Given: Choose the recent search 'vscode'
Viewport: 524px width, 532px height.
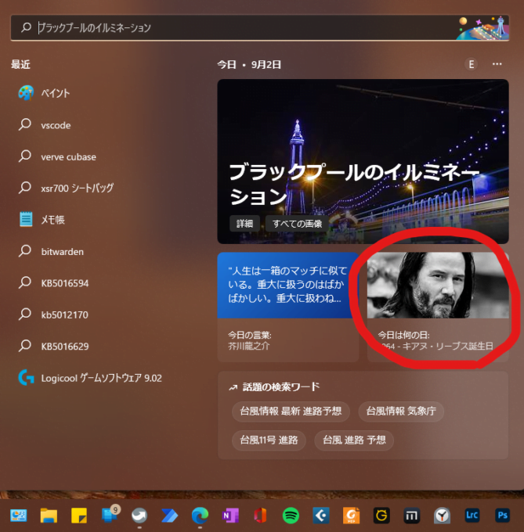Looking at the screenshot, I should (x=56, y=125).
